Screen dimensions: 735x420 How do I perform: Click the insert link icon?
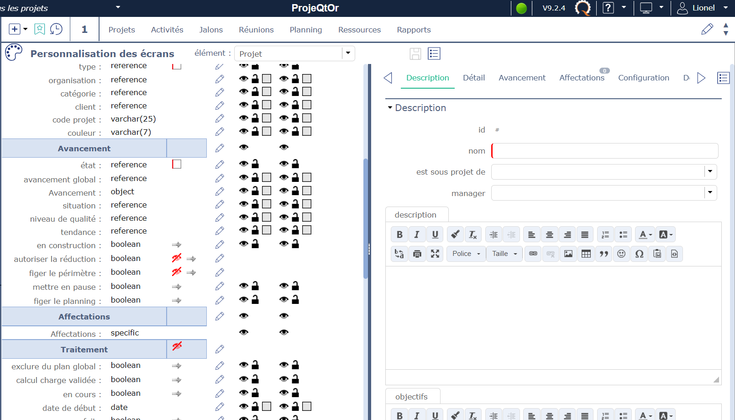533,254
